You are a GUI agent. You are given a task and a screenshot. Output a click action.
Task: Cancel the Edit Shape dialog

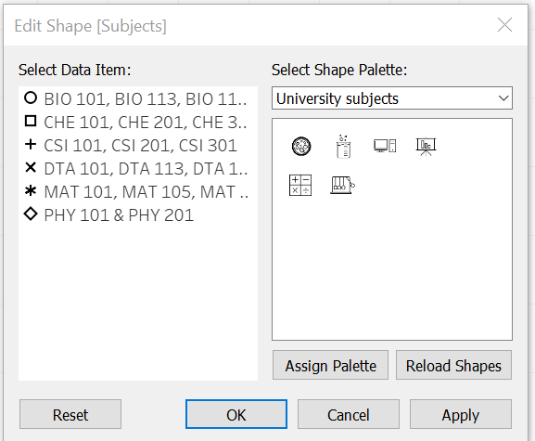pyautogui.click(x=349, y=414)
